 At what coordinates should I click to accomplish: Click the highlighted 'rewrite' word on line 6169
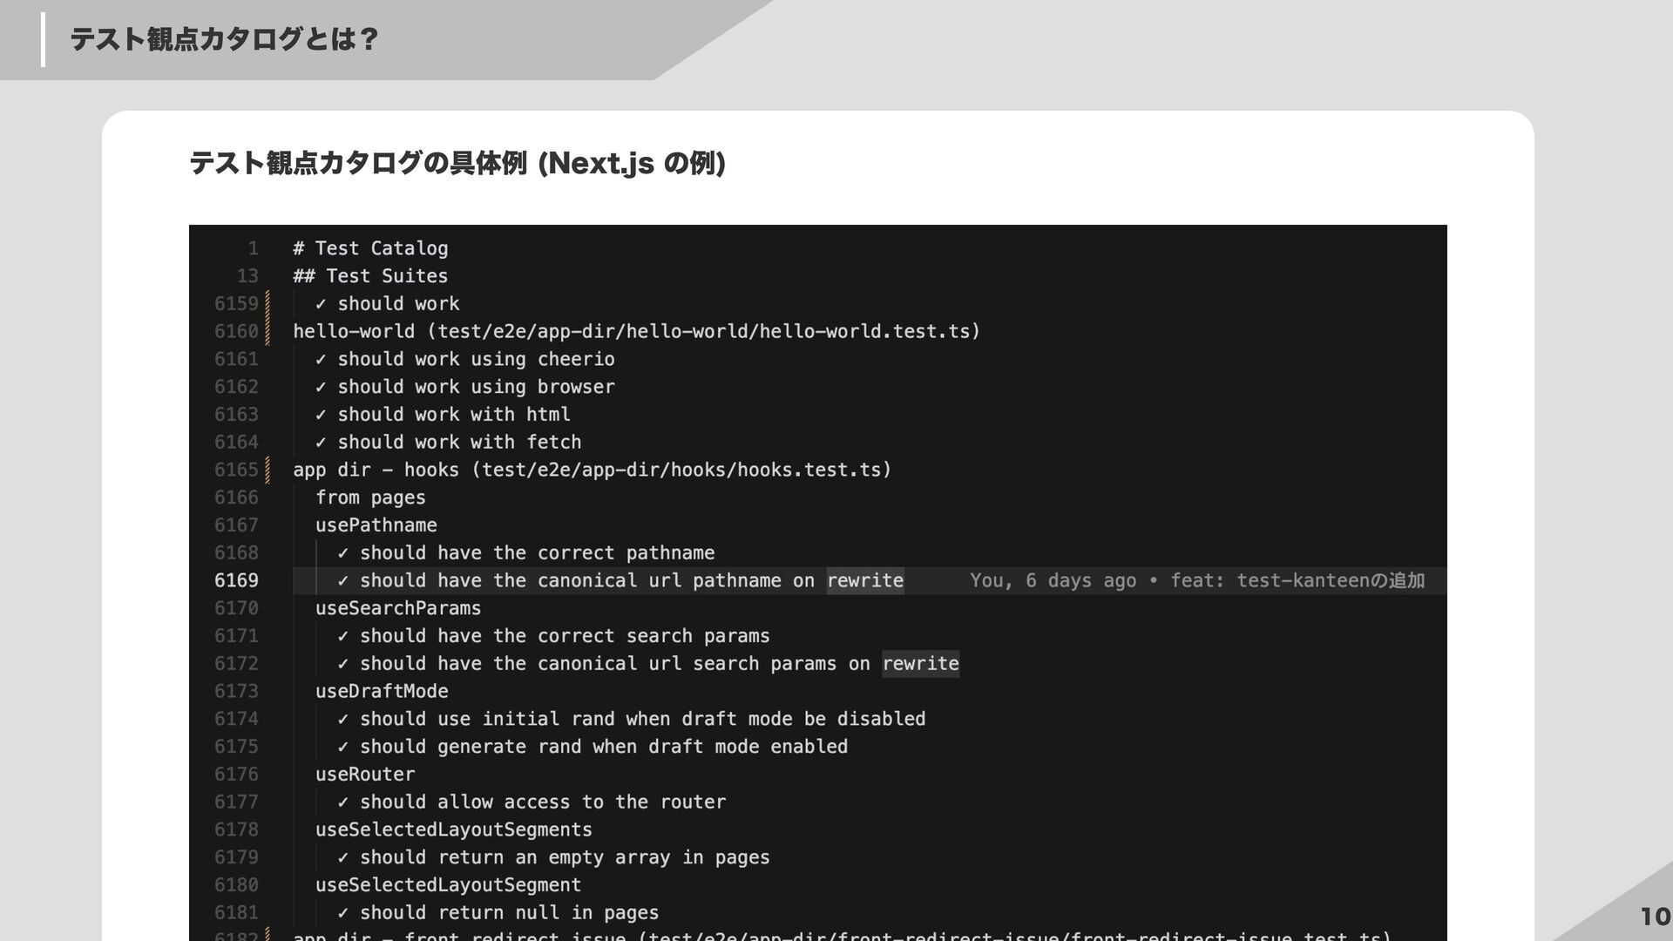point(864,580)
